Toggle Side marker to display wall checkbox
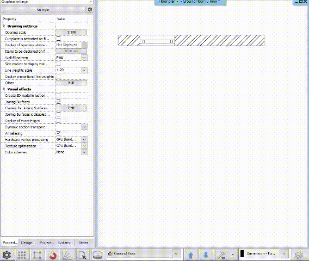The height and width of the screenshot is (261, 309). [59, 64]
